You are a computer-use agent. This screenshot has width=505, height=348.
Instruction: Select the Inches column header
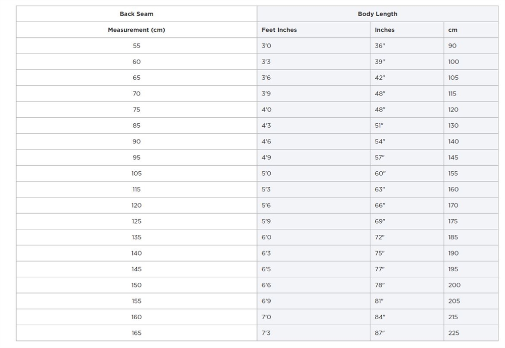(x=384, y=30)
